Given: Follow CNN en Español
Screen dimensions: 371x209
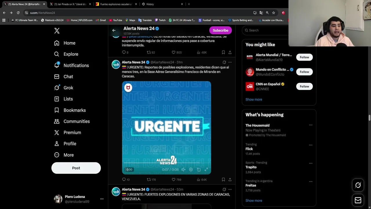Looking at the screenshot, I should tap(304, 86).
